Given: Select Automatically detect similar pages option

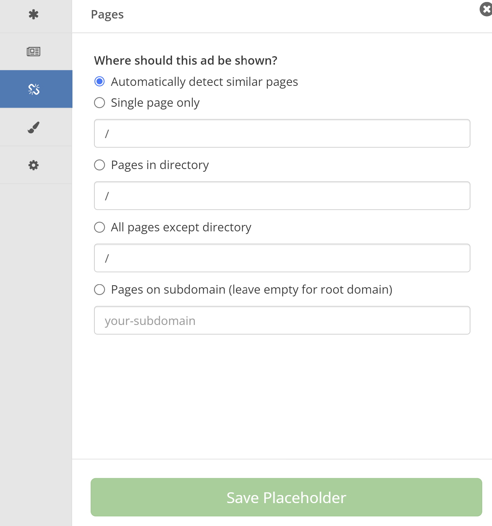Looking at the screenshot, I should [99, 81].
